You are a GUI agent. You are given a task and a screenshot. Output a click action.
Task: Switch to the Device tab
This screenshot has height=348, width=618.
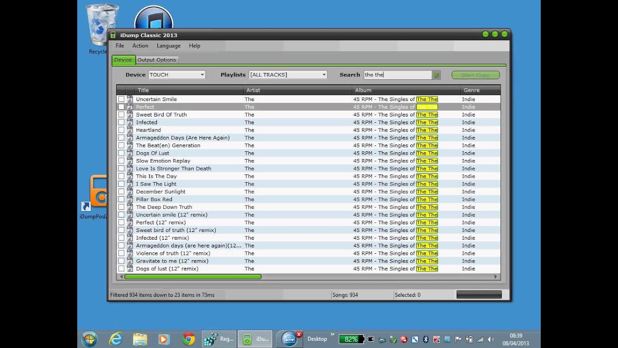[x=123, y=60]
